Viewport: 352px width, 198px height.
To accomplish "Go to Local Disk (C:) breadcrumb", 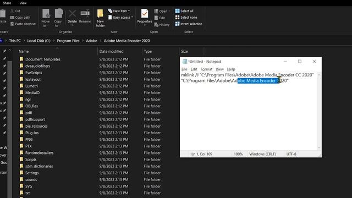I will [39, 41].
